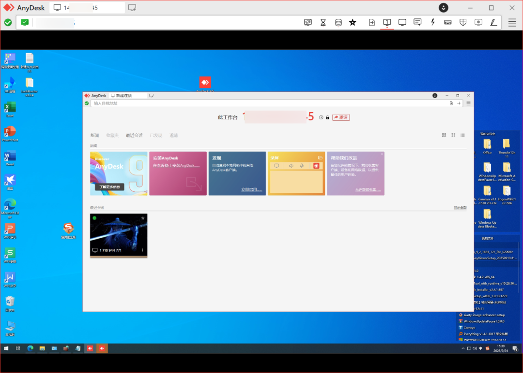Screen dimensions: 523x373
Task: Select Display 1 monitor icon in the toolbar
Action: [386, 22]
